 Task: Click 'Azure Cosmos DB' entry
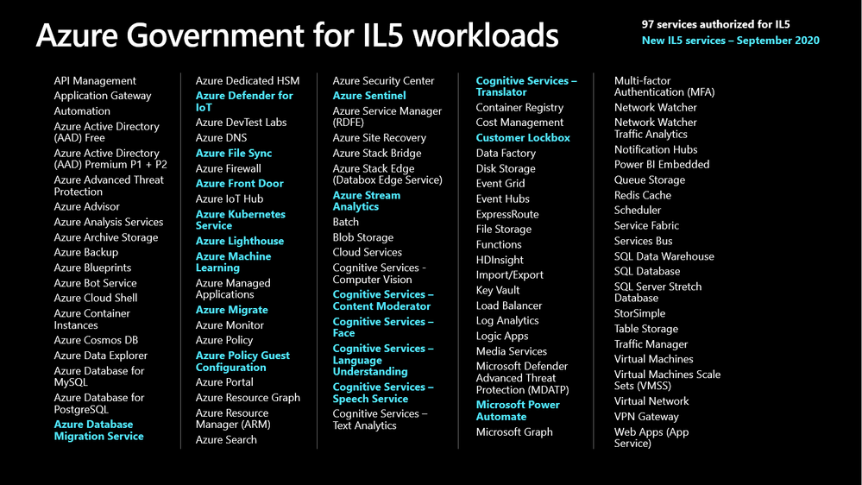96,340
